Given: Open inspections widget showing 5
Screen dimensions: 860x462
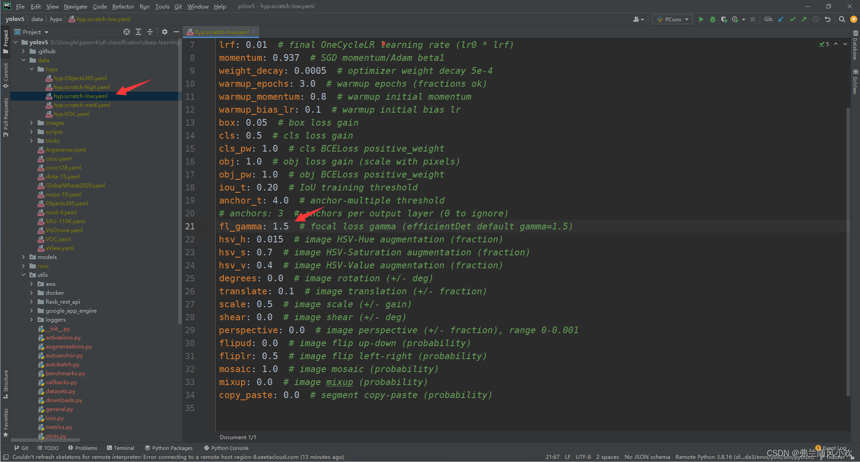Looking at the screenshot, I should (x=824, y=44).
